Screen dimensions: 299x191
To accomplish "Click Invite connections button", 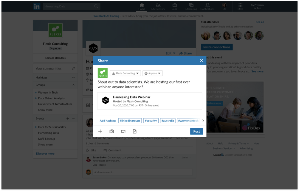I will 217,47.
